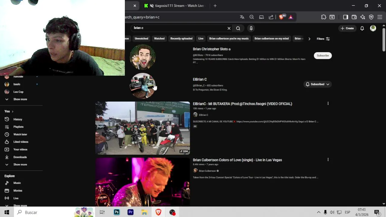The height and width of the screenshot is (217, 386).
Task: Open the ElBrian C channel avatar
Action: click(143, 86)
